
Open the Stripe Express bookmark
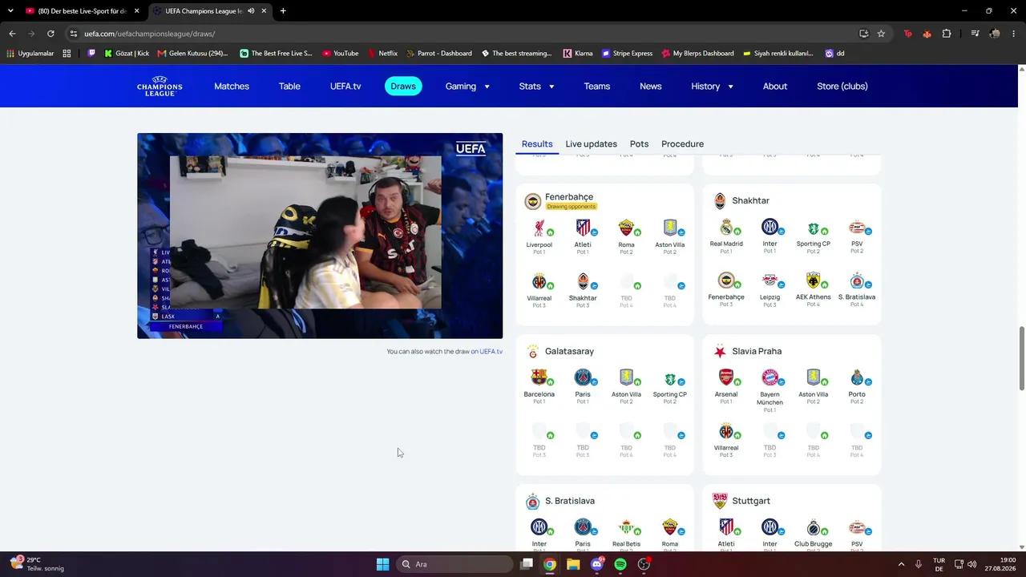click(x=627, y=54)
